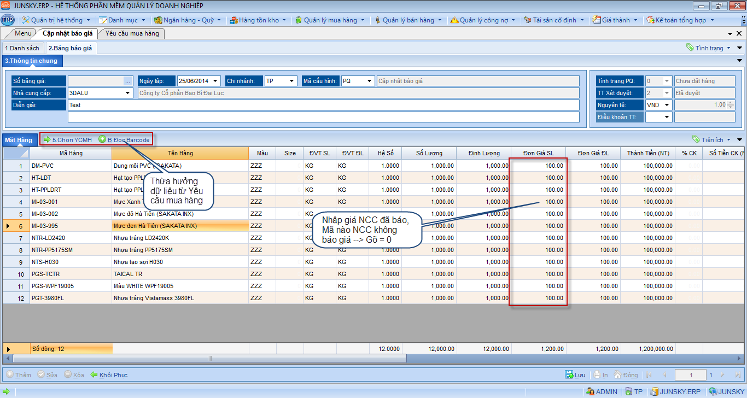This screenshot has width=747, height=398.
Task: Open the Quản lý mua hàng menu
Action: click(x=330, y=20)
